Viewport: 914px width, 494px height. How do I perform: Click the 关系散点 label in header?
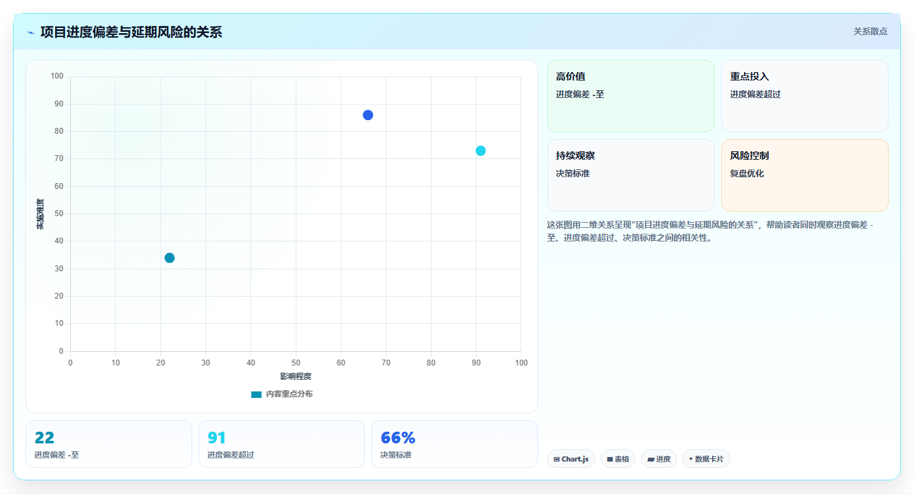[x=870, y=31]
